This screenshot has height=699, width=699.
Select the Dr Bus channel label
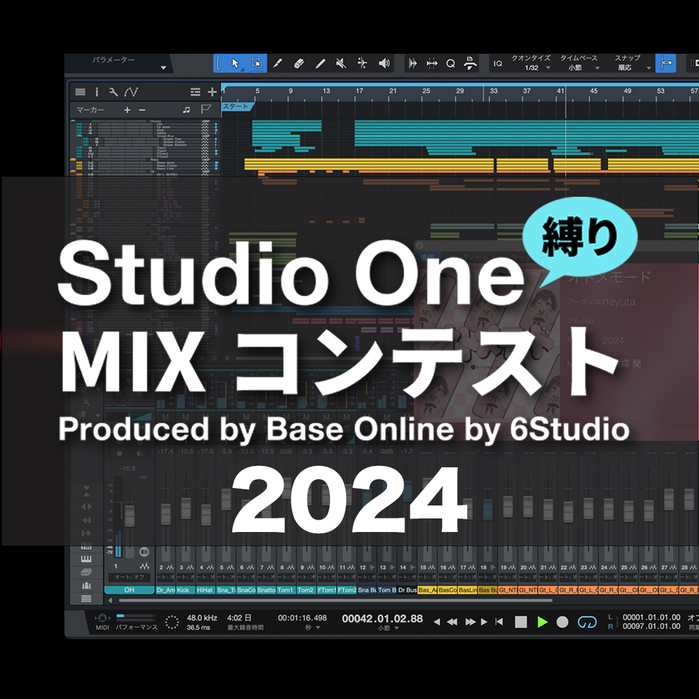tap(407, 590)
